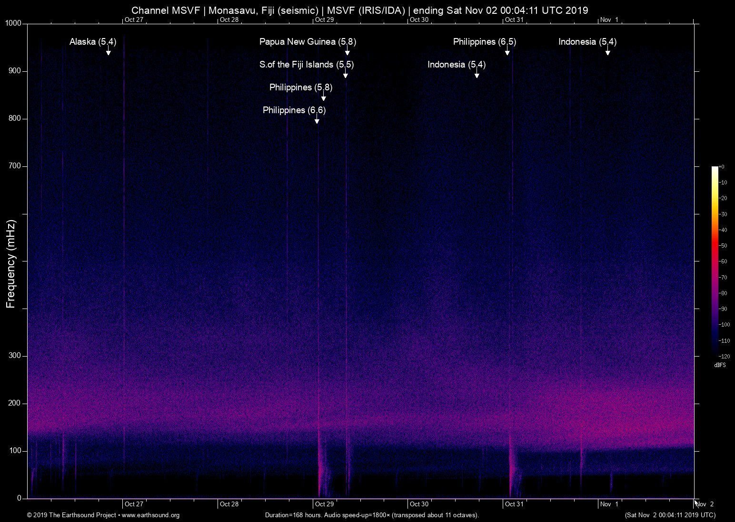Click the 2019 Earthsound Project copyright text

coord(71,515)
